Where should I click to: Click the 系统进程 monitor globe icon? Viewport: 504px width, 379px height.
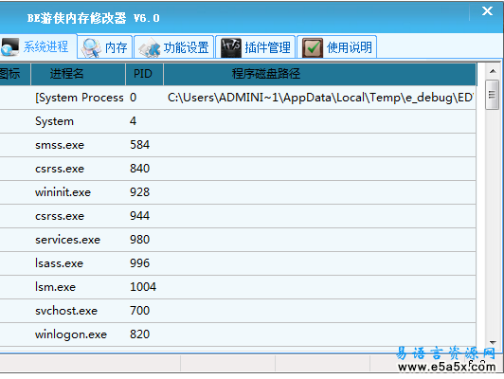[x=10, y=47]
